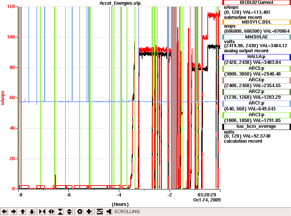
Task: Click the '100' tick on the y-axis
Action: (x=11, y=37)
